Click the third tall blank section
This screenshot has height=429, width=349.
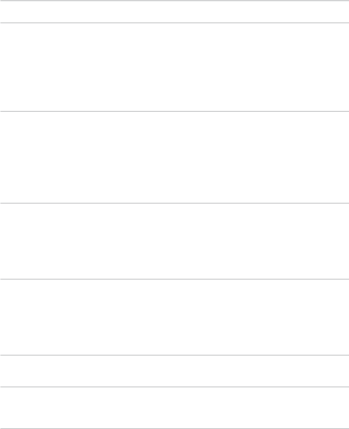(174, 241)
